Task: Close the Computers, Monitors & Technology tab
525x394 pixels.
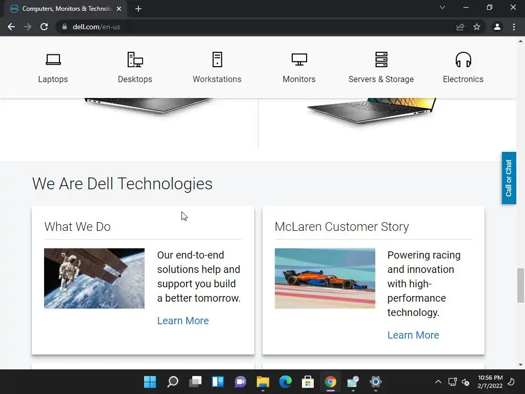Action: pyautogui.click(x=119, y=9)
